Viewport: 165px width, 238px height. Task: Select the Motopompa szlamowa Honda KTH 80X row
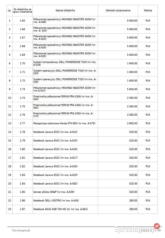64,123
